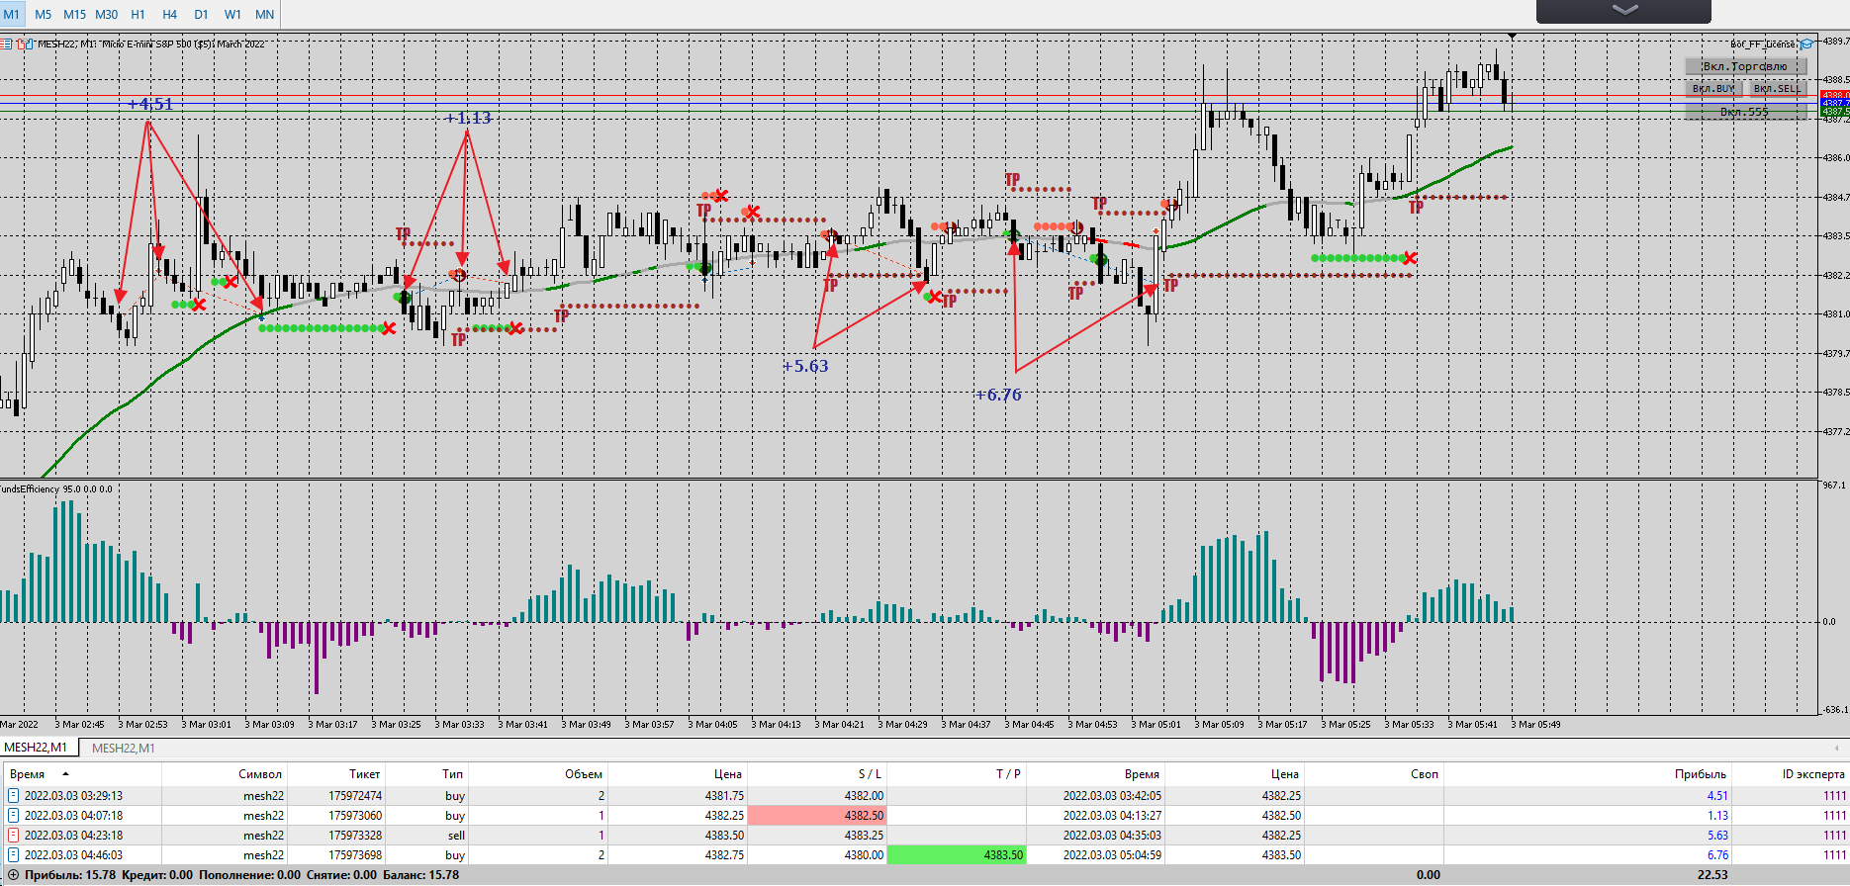Switch to the H1 timeframe

(x=139, y=14)
